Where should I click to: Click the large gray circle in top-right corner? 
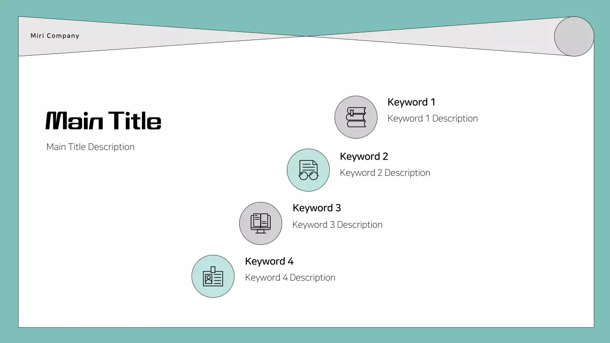(574, 37)
